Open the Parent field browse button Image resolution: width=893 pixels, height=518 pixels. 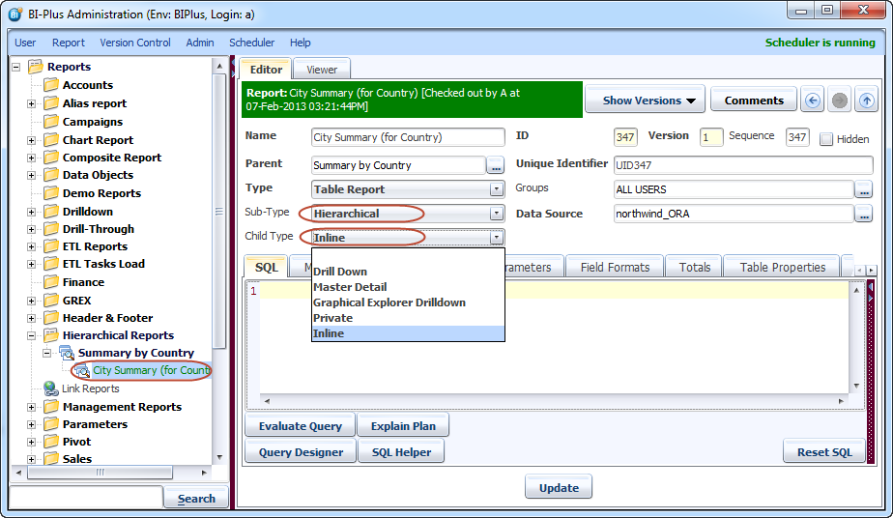(496, 165)
